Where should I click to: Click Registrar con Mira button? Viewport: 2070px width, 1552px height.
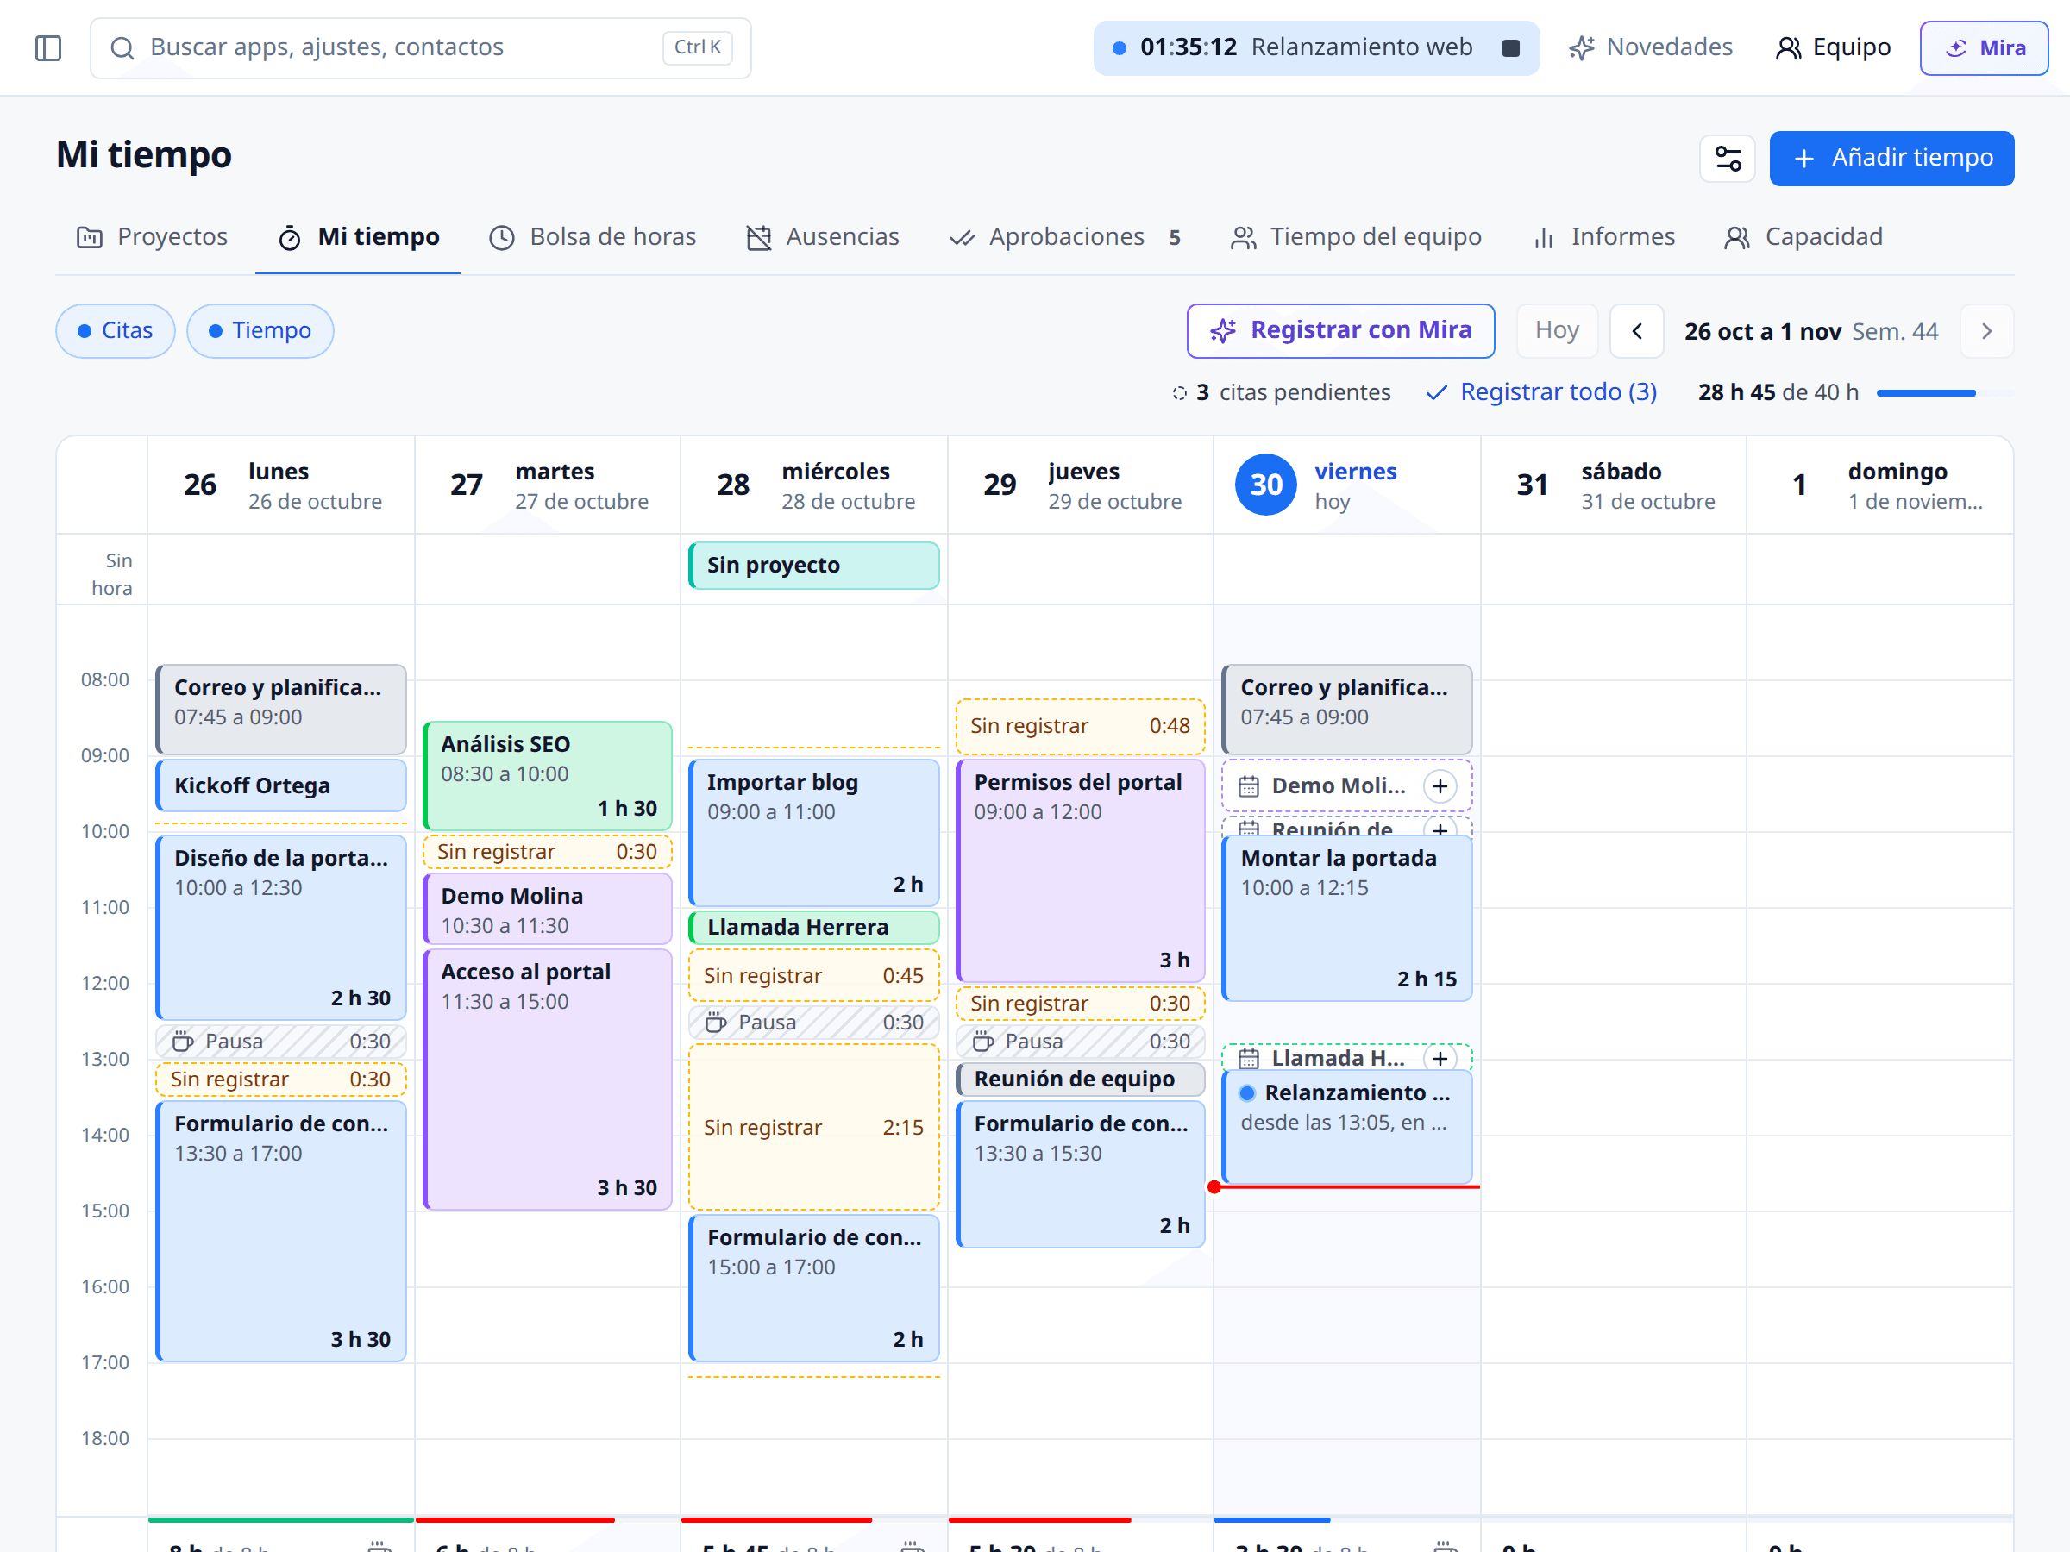[x=1340, y=330]
